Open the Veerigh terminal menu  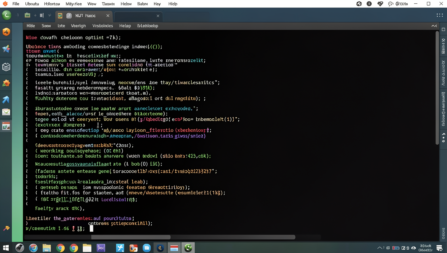(x=78, y=26)
